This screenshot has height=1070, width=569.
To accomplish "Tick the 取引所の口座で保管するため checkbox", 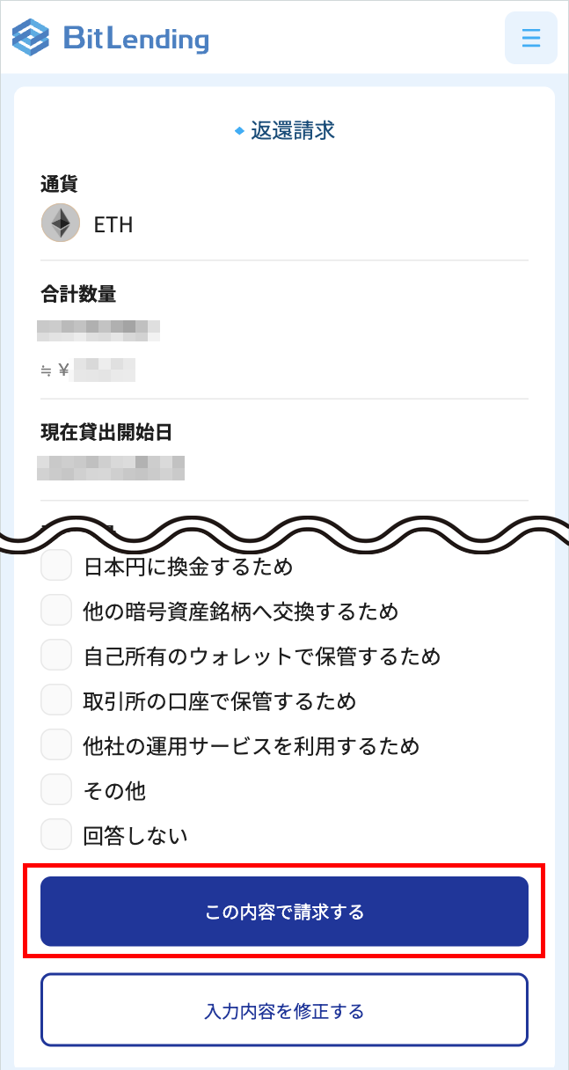I will point(55,700).
